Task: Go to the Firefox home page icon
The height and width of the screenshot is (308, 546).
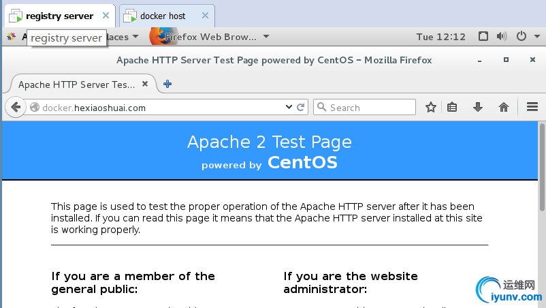Action: (x=504, y=107)
